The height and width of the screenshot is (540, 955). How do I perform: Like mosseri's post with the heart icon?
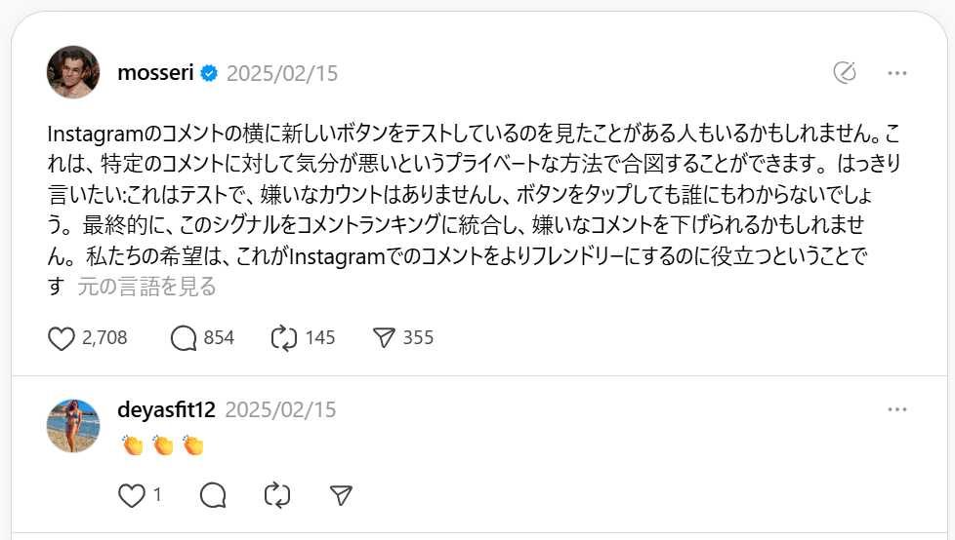62,338
